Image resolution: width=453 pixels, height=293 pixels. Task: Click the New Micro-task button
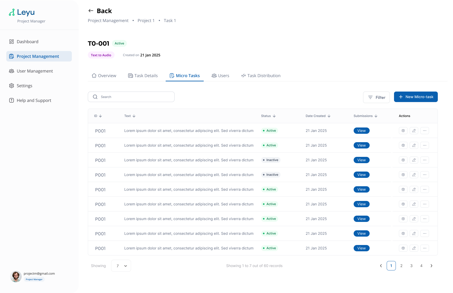coord(416,97)
